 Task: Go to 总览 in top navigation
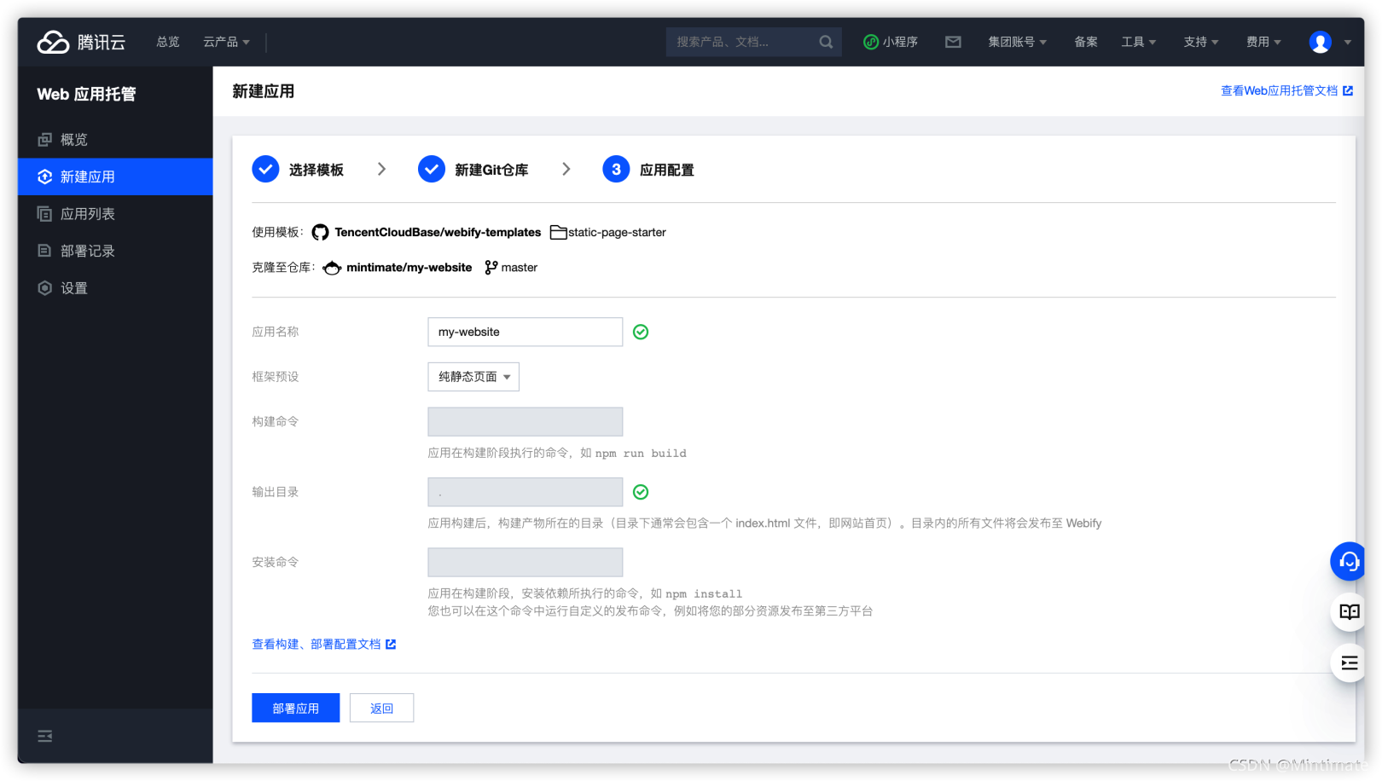click(168, 42)
